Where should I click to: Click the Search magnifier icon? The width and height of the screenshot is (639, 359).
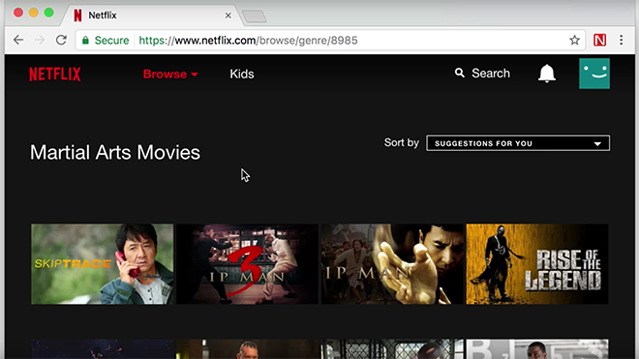point(460,73)
